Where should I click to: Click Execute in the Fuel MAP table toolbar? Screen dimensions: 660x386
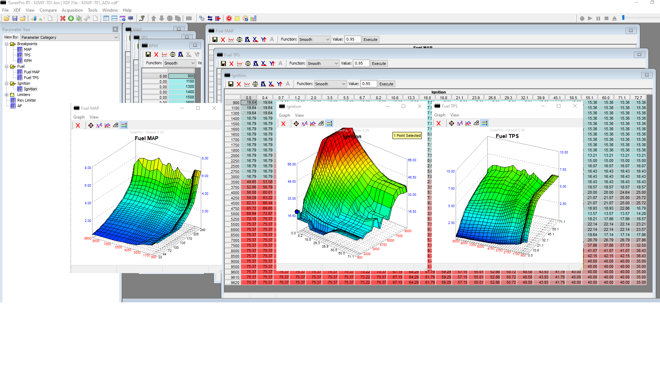370,40
